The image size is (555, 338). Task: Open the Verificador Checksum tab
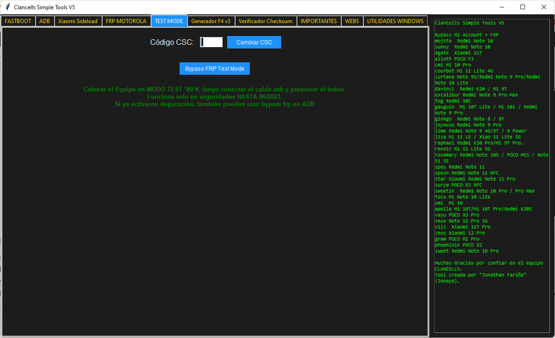[x=266, y=21]
